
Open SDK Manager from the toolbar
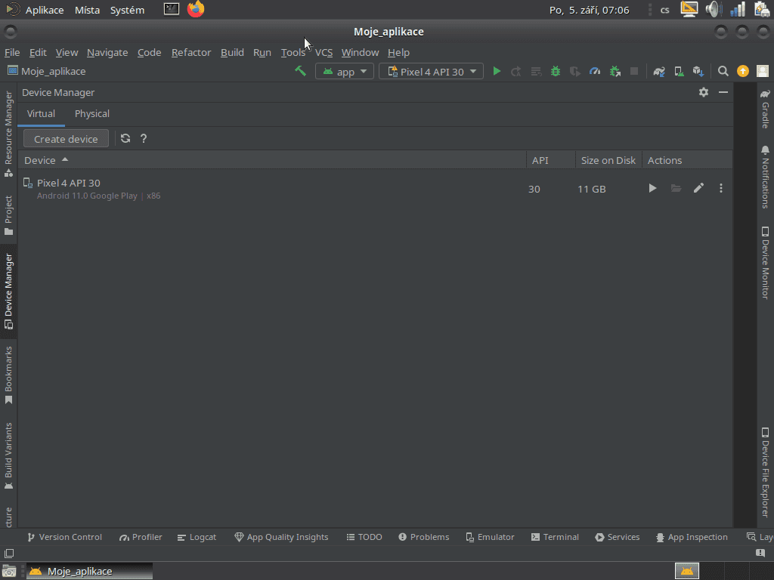(698, 71)
